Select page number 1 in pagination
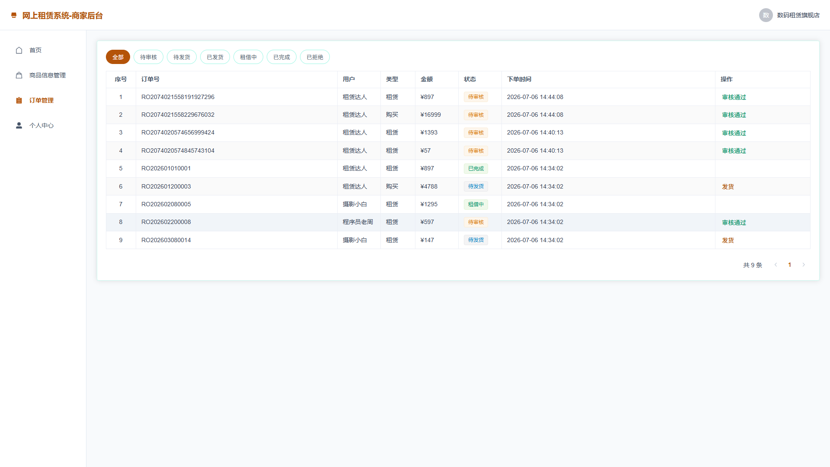The width and height of the screenshot is (830, 467). (789, 265)
